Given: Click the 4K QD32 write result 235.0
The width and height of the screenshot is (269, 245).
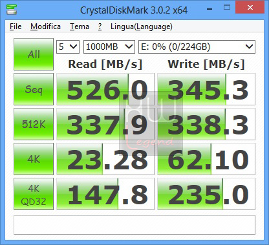Looking at the screenshot, I should pyautogui.click(x=206, y=194).
